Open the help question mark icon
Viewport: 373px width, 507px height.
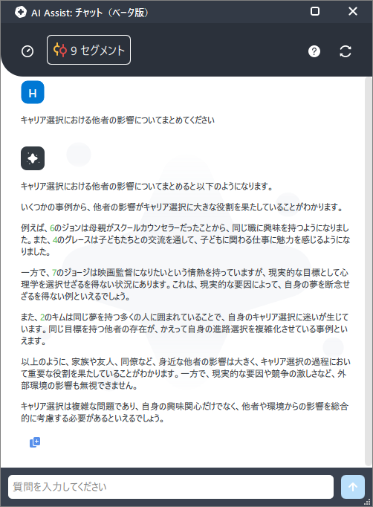click(x=314, y=51)
